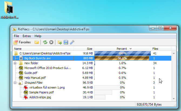Collapse the Grouped Files tree node
The height and width of the screenshot is (111, 181).
[15, 83]
